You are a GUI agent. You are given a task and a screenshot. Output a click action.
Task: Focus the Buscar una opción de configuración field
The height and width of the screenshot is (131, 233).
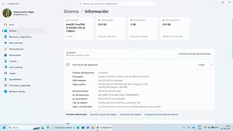tap(116, 4)
